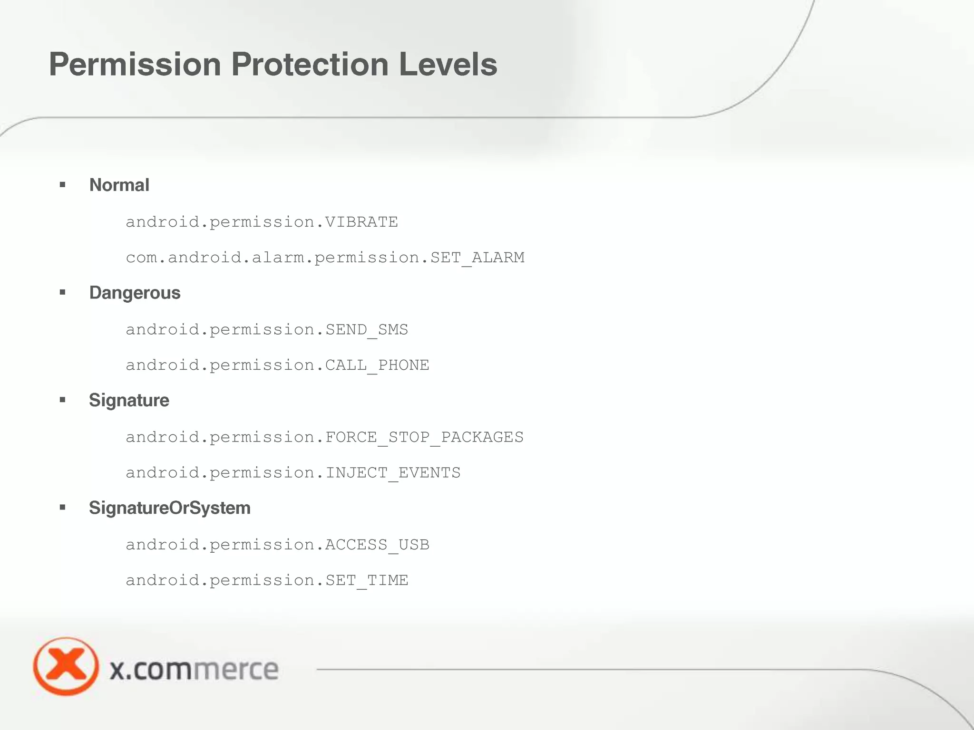This screenshot has height=730, width=974.
Task: Click the INJECT_EVENTS permission line
Action: [x=293, y=473]
